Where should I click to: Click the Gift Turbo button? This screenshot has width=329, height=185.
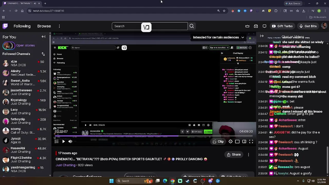pos(282,26)
